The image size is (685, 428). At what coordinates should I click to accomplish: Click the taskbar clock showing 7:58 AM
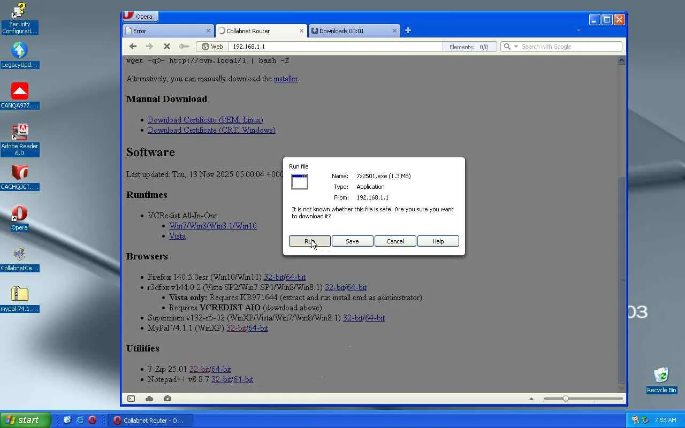666,421
